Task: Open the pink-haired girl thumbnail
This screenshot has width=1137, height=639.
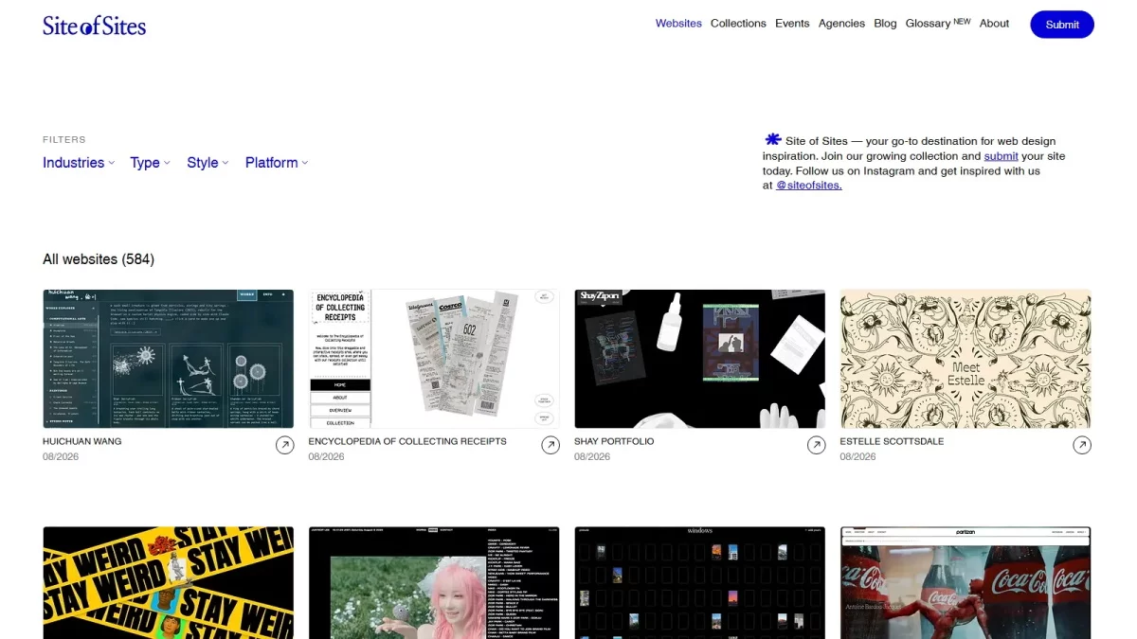Action: [x=434, y=583]
